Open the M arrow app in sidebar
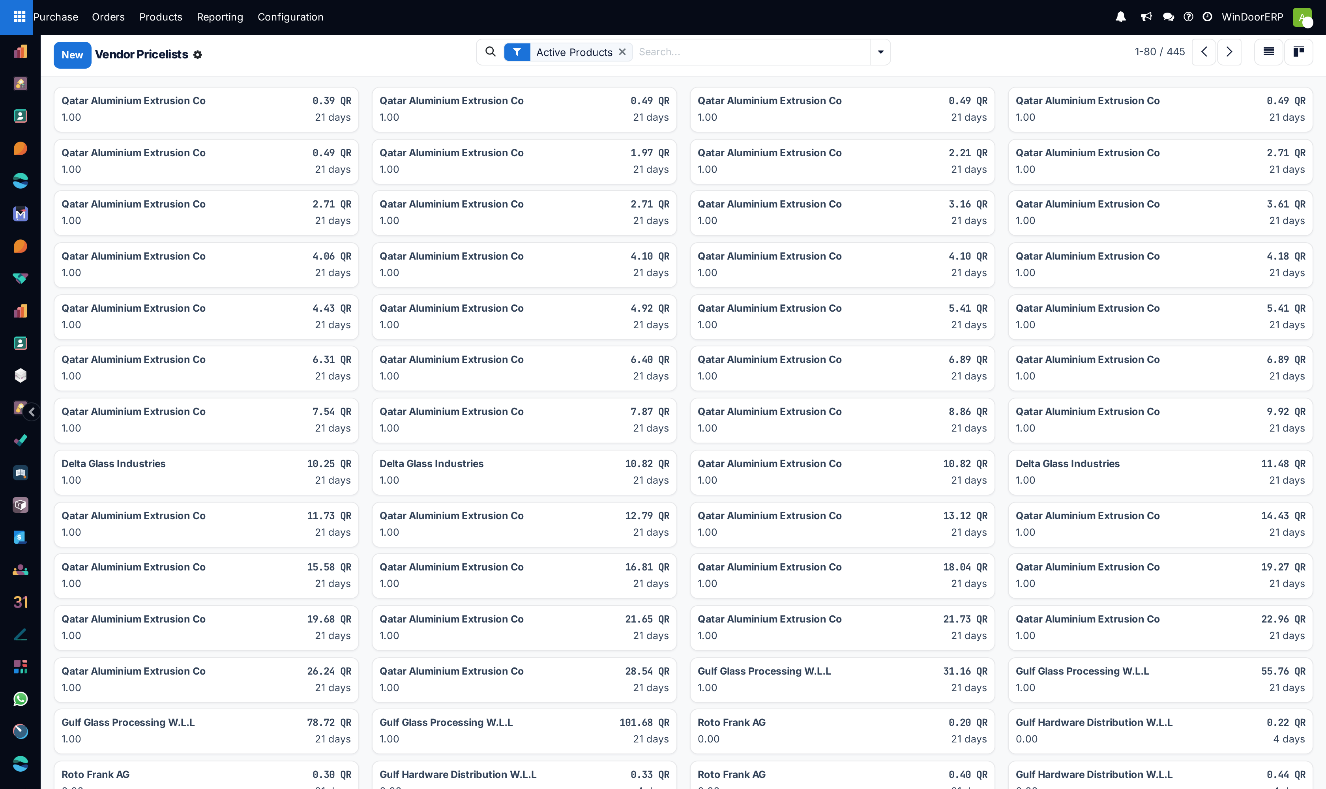Viewport: 1326px width, 789px height. (x=20, y=214)
